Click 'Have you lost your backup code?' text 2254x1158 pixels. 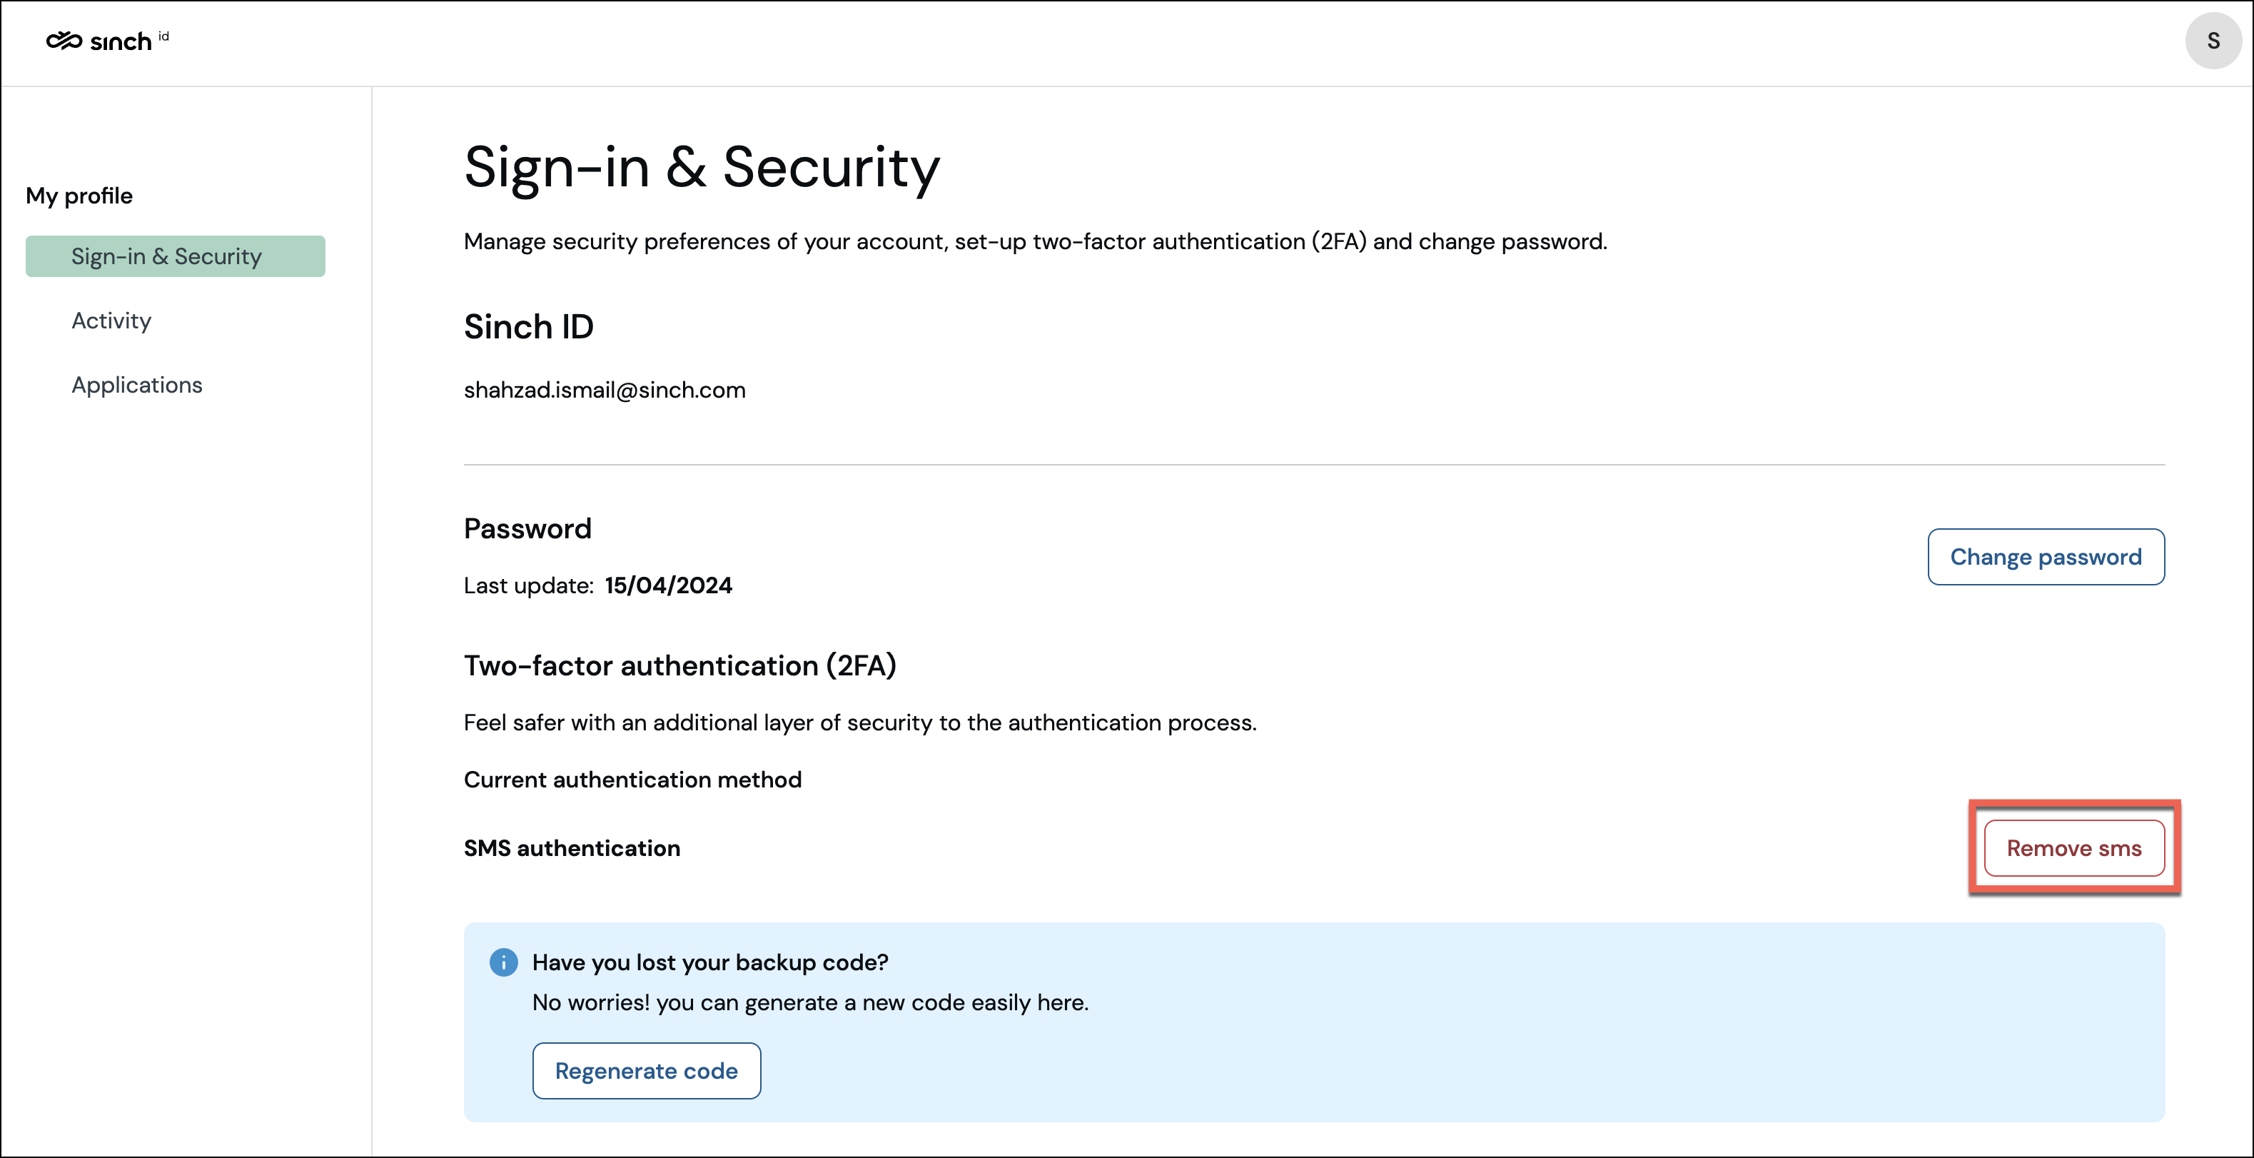point(709,962)
